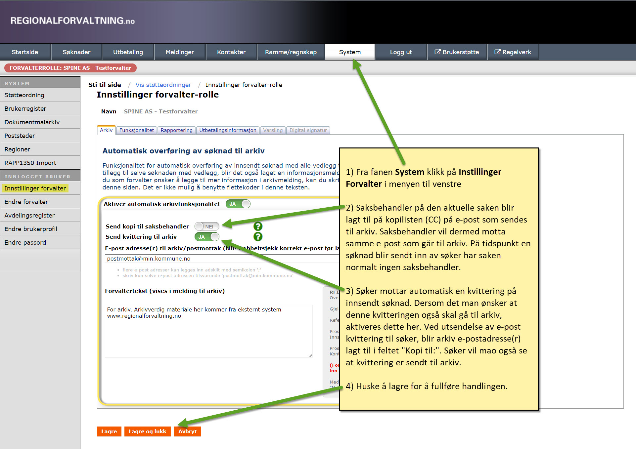Screen dimensions: 636x449
Task: Open Søknader in top menu
Action: (x=76, y=52)
